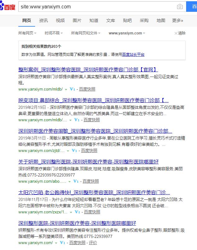Click the 评价 link

93,243
